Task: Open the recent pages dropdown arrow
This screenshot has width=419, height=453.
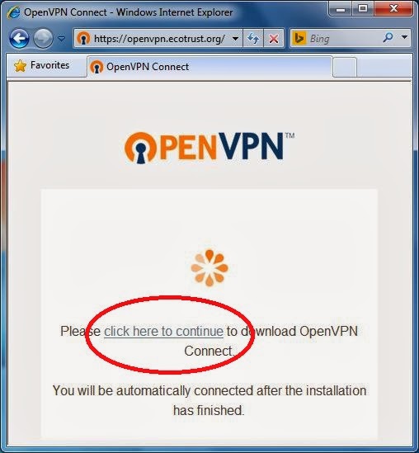Action: click(x=61, y=38)
